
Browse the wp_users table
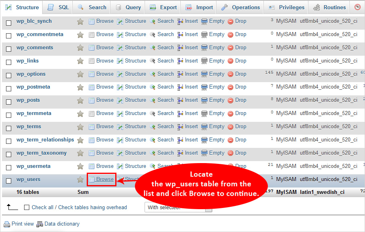point(105,179)
